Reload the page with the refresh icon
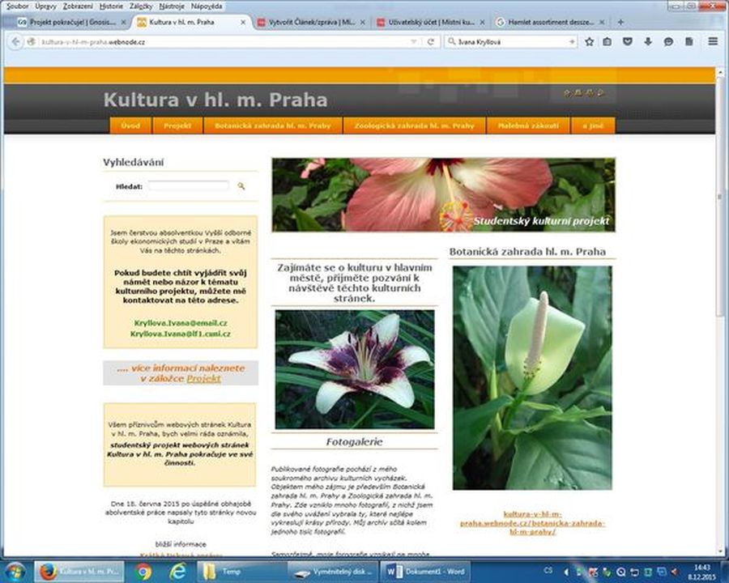The width and height of the screenshot is (729, 583). coord(431,42)
